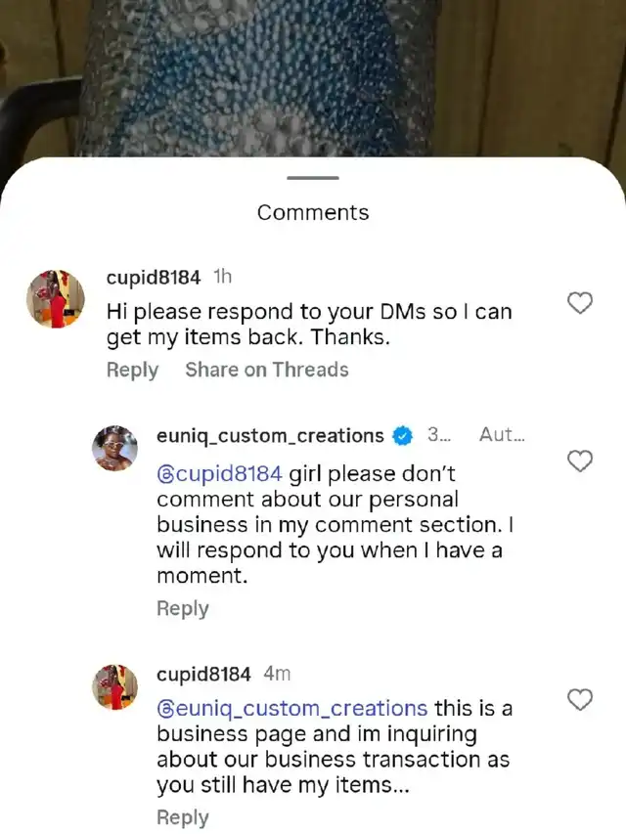This screenshot has height=834, width=626.
Task: Tap the comments sheet drag handle
Action: pyautogui.click(x=313, y=178)
